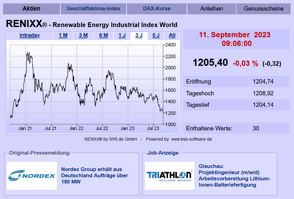Choose the 6 M chart period

click(x=103, y=35)
